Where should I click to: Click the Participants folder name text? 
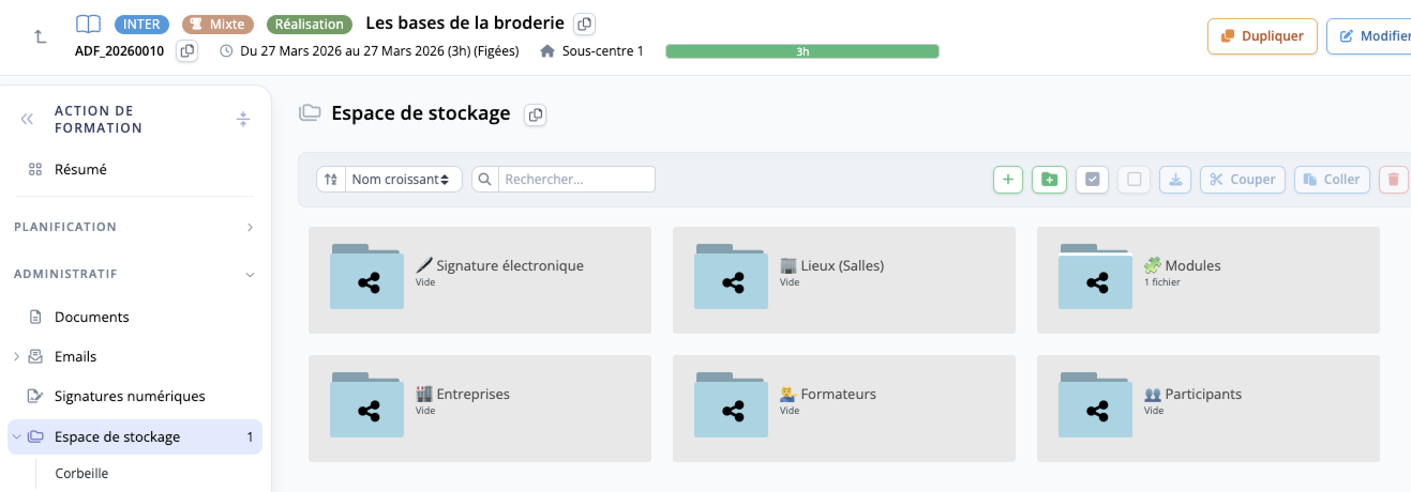click(1203, 394)
